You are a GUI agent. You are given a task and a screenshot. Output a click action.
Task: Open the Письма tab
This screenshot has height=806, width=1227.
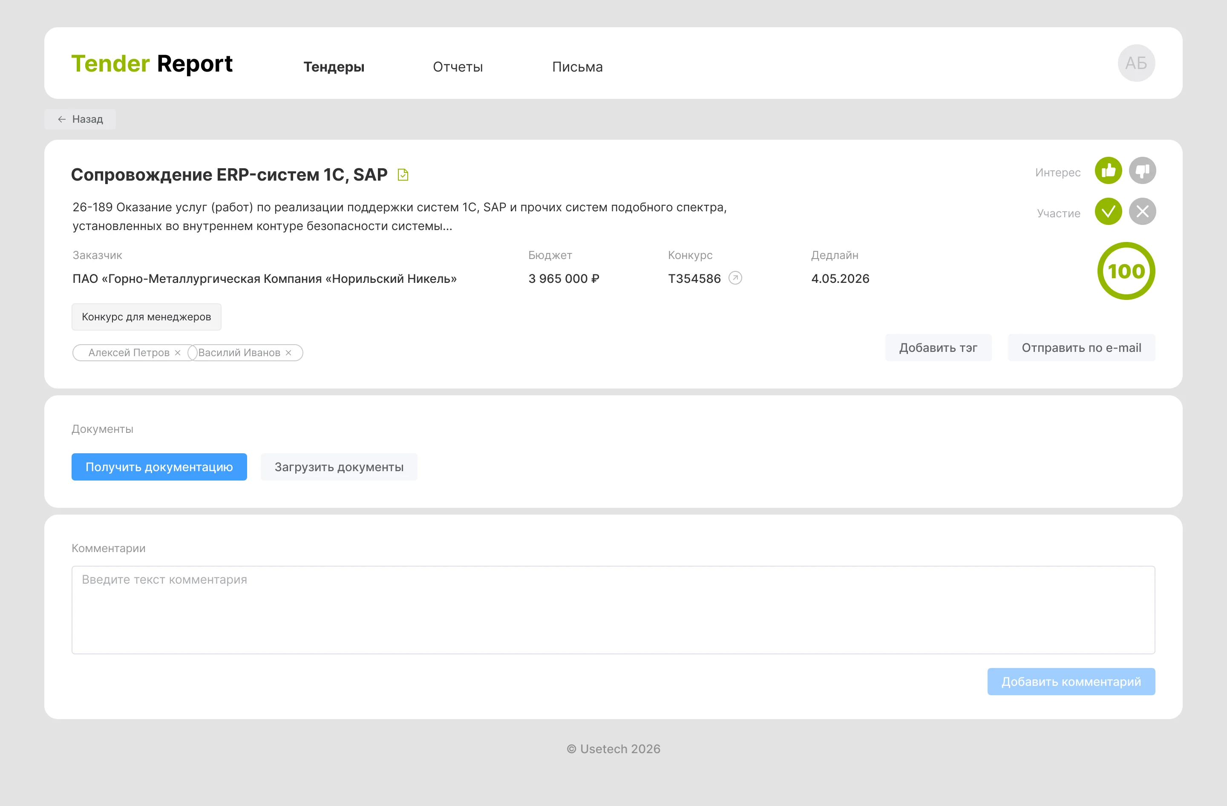577,67
